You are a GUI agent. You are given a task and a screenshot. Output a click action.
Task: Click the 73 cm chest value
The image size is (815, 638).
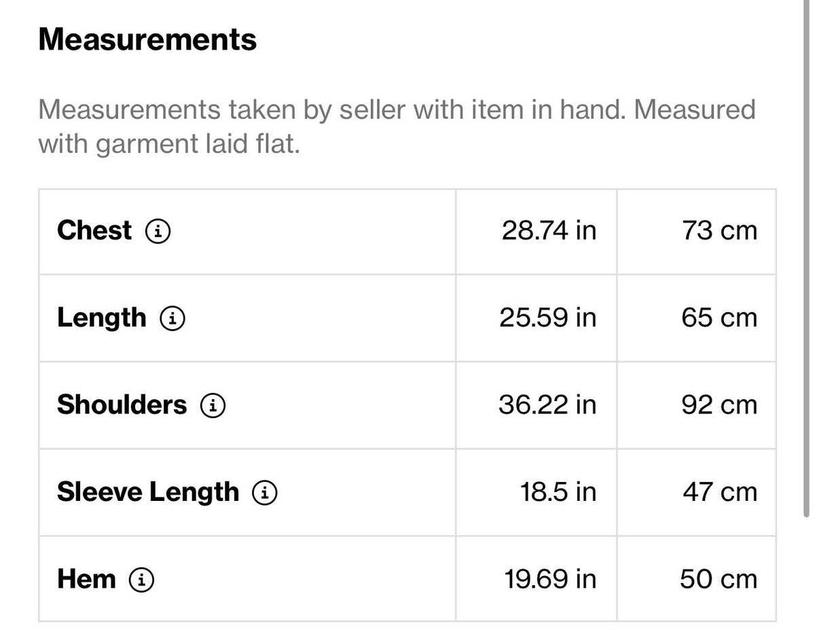pyautogui.click(x=719, y=231)
